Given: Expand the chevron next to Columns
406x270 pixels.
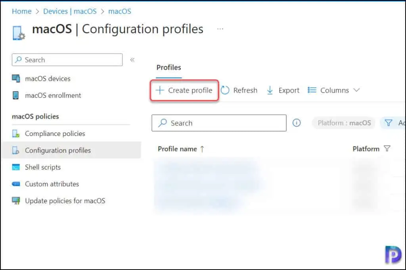Looking at the screenshot, I should pyautogui.click(x=357, y=90).
